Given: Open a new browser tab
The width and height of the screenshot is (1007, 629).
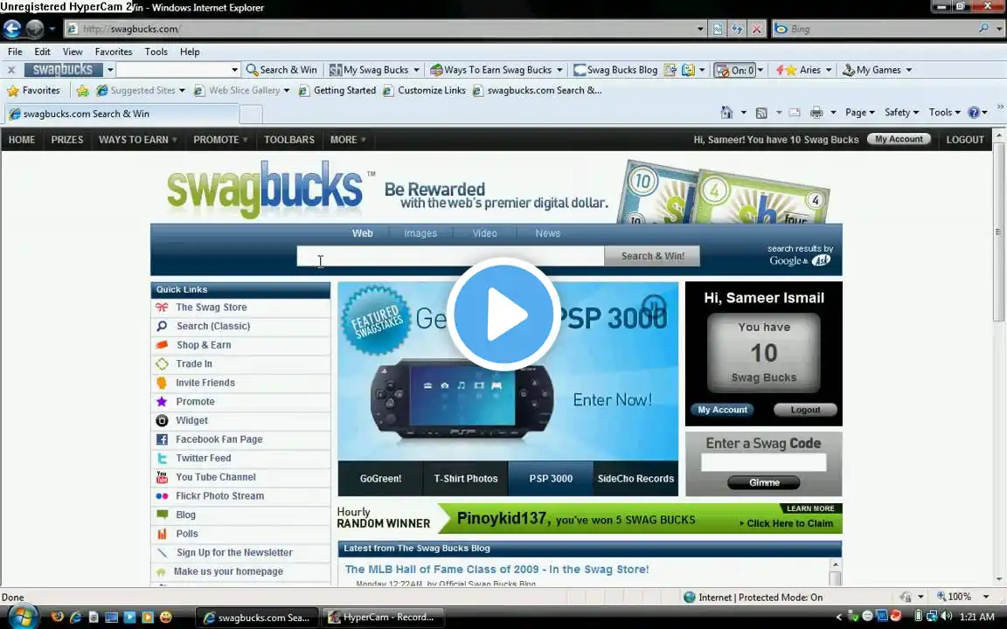Looking at the screenshot, I should [x=251, y=114].
